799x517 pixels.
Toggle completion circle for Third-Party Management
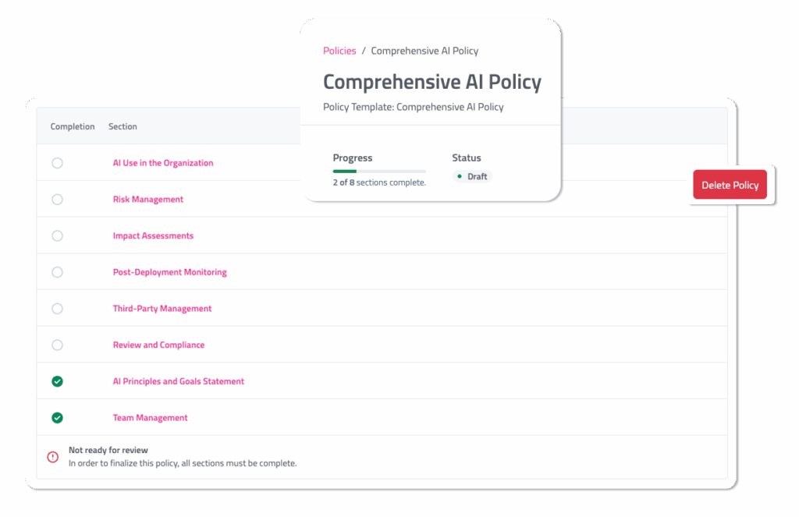coord(57,309)
